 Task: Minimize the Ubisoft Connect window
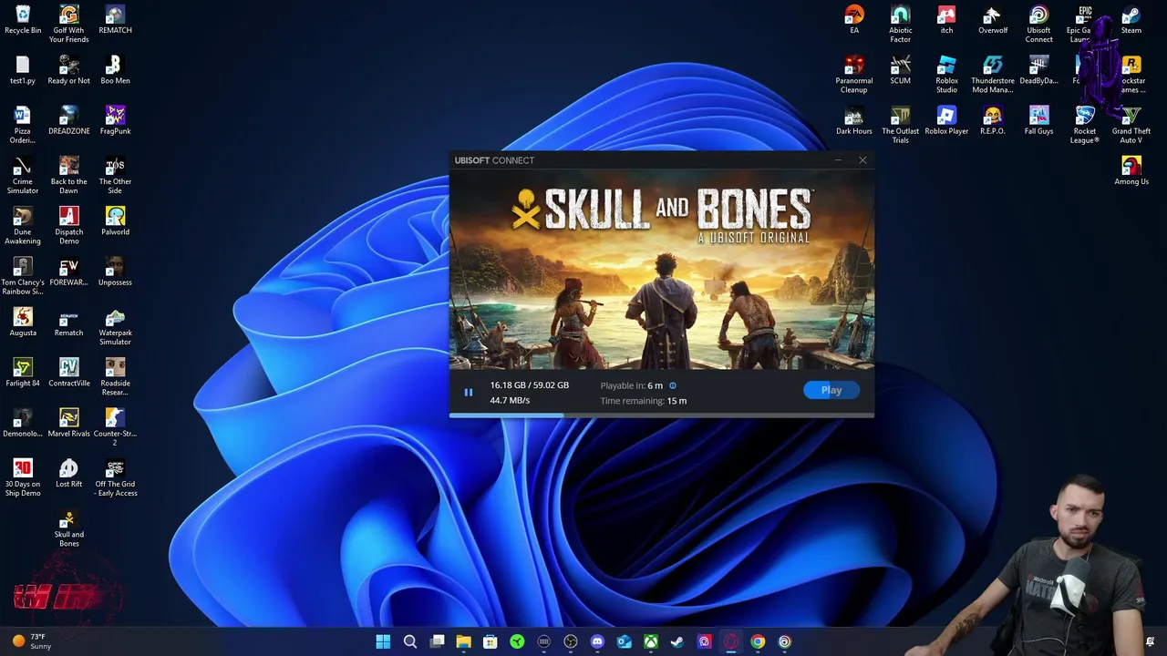coord(838,160)
